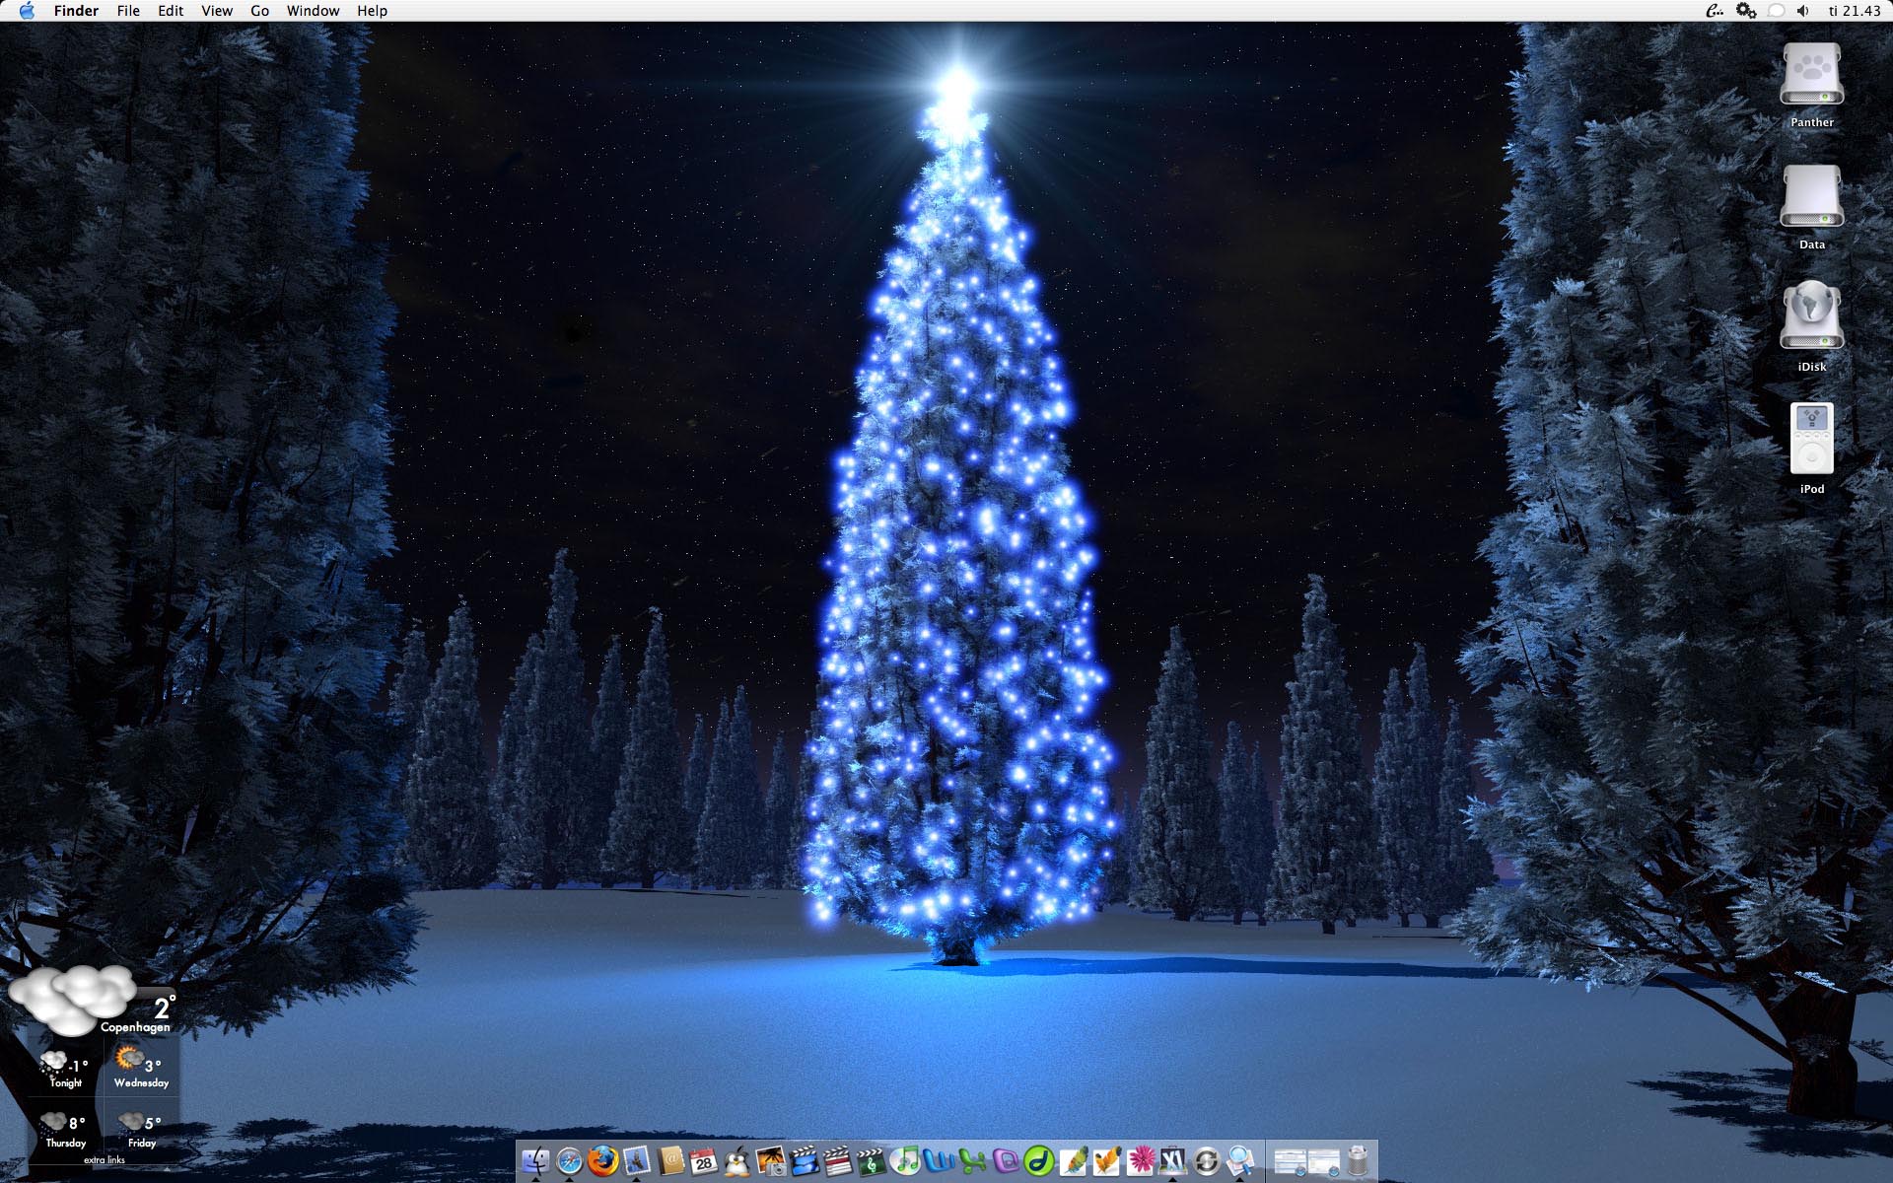Viewport: 1893px width, 1183px height.
Task: Click the iChat bubble status icon
Action: 1776,11
